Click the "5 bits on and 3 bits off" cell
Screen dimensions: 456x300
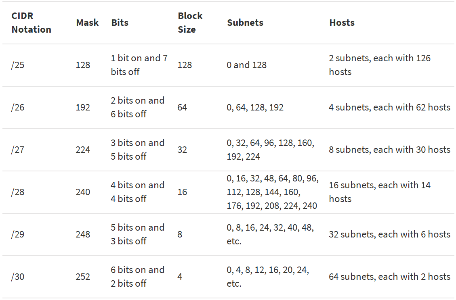(x=137, y=234)
